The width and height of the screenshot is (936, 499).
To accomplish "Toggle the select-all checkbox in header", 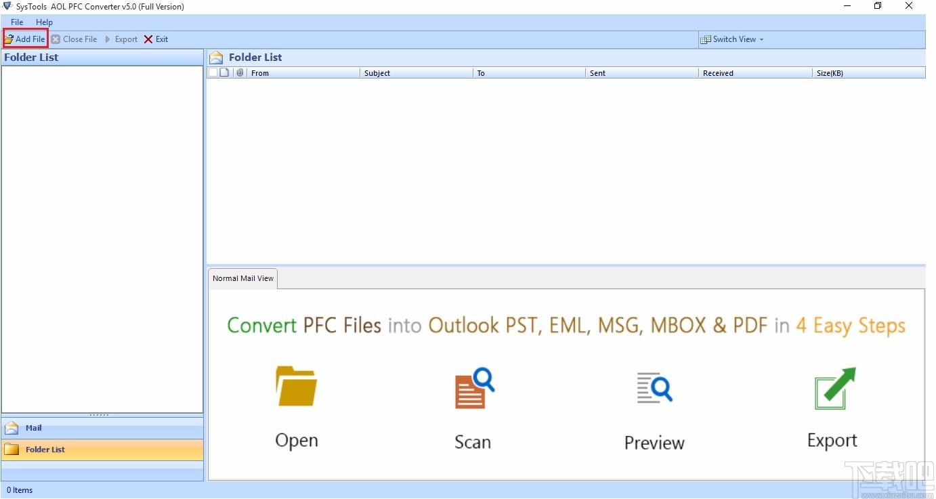I will click(x=213, y=72).
